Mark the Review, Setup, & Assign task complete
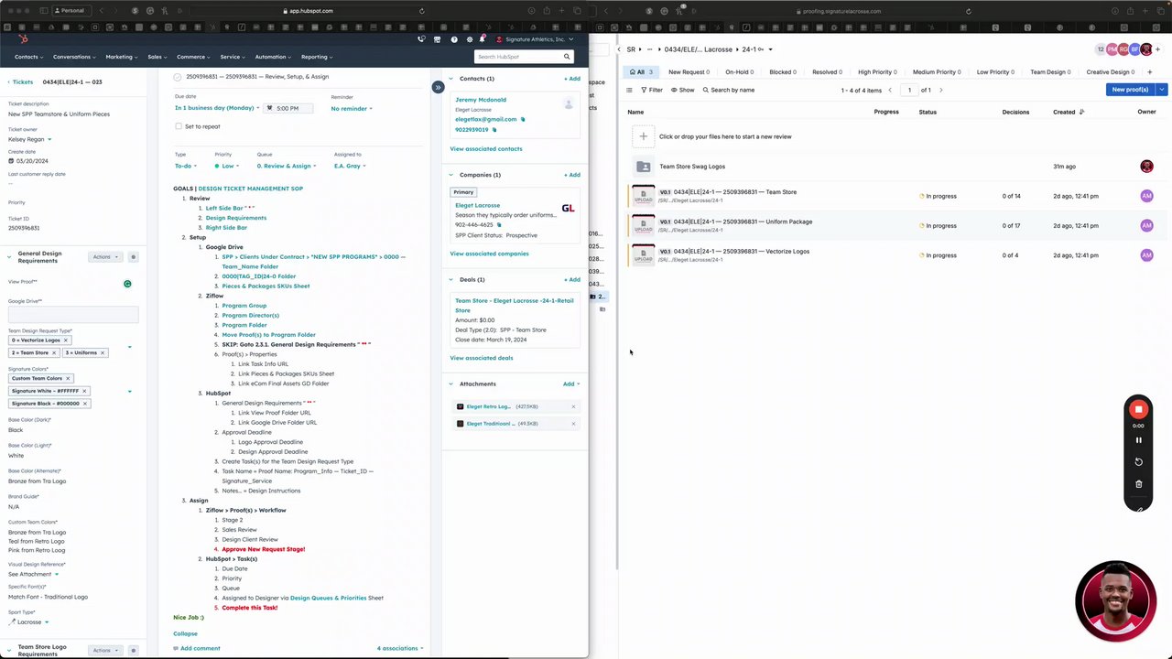Viewport: 1172px width, 659px height. (178, 77)
